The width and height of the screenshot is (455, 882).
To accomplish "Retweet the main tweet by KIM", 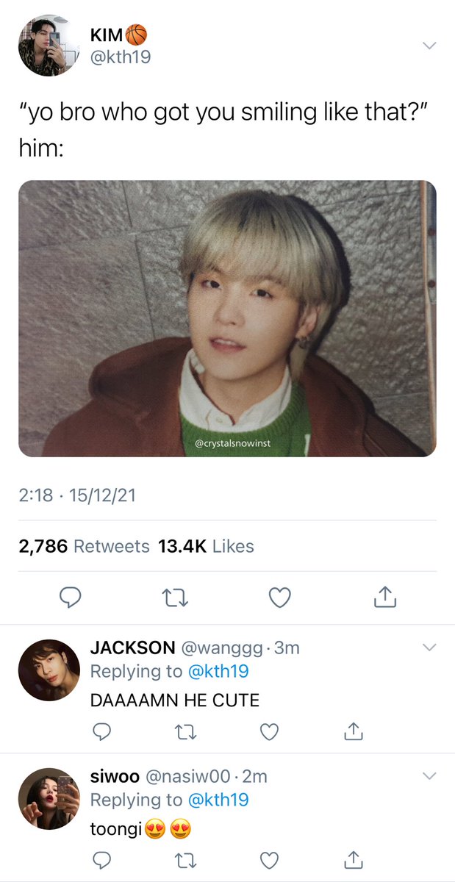I will 175,599.
